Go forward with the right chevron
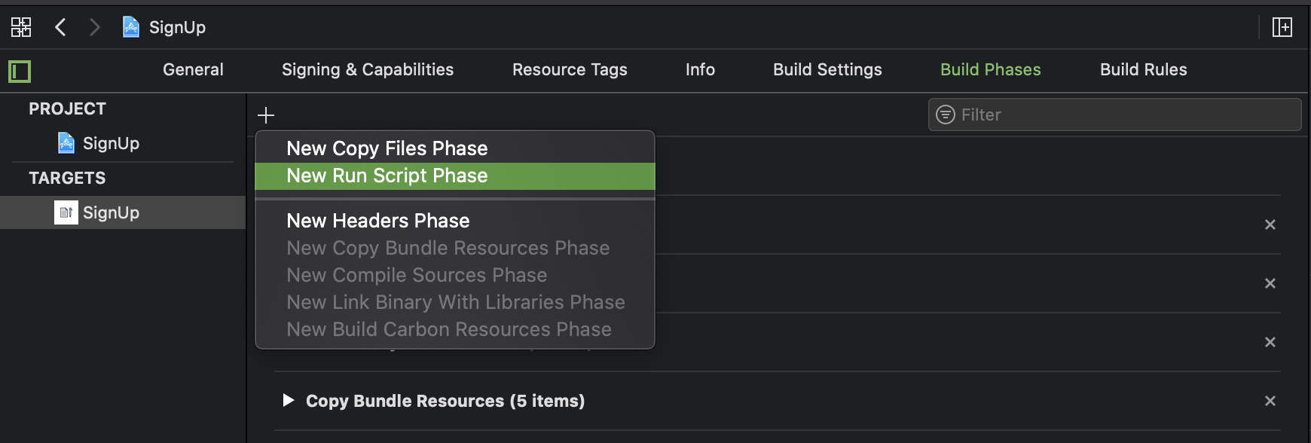This screenshot has height=443, width=1311. pos(94,28)
